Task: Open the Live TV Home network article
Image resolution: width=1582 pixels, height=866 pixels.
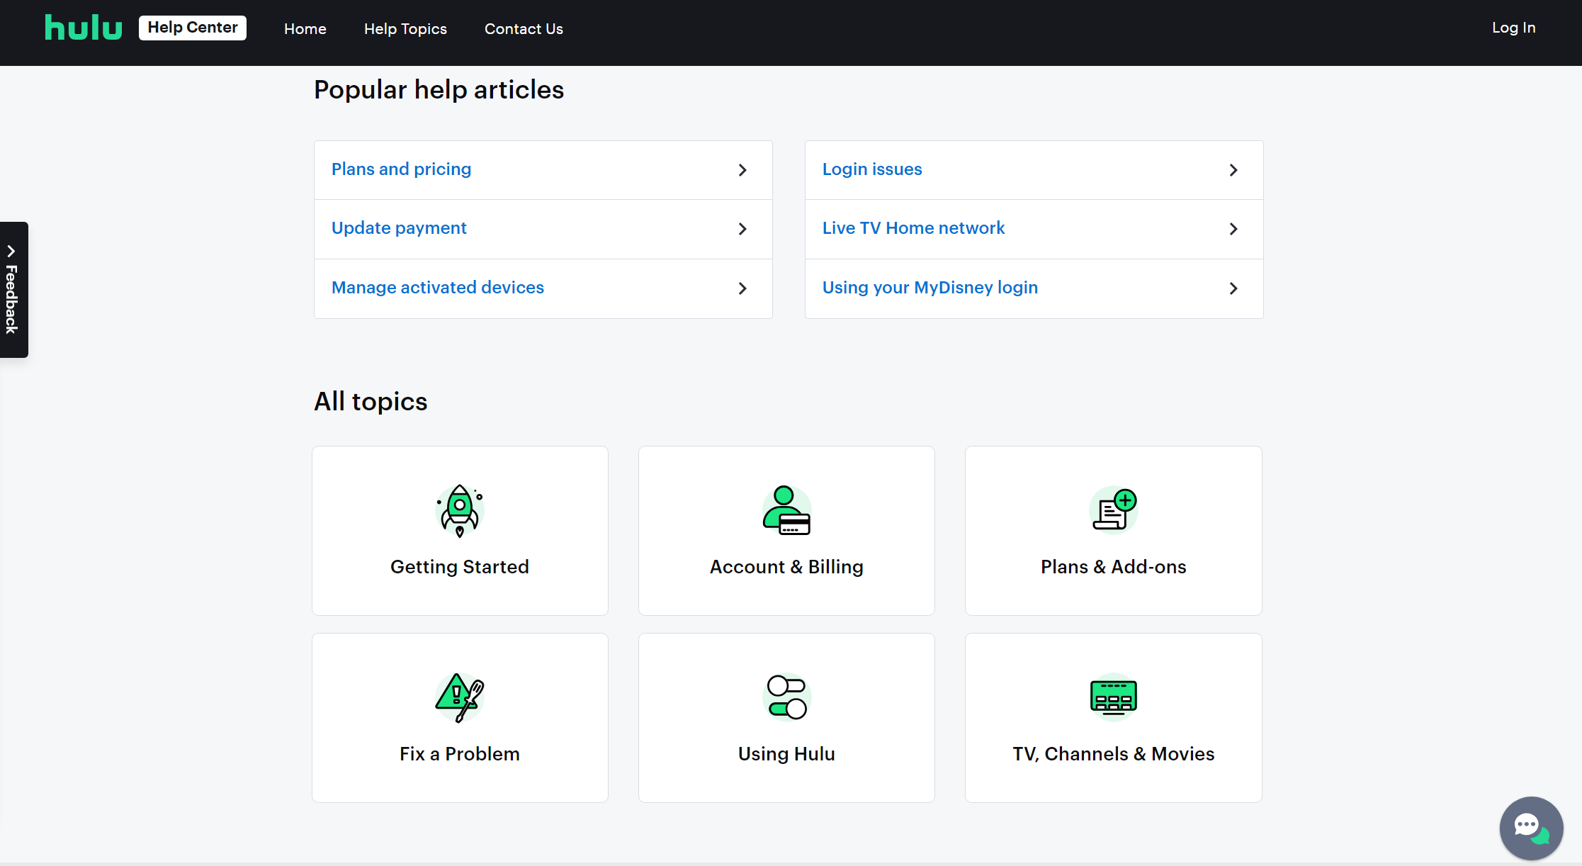Action: tap(1034, 229)
